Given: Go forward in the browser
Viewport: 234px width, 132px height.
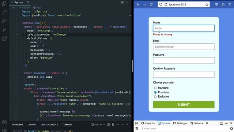Looking at the screenshot, I should [145, 4].
